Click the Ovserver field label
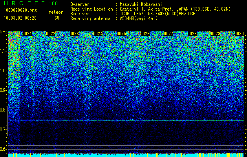 [80, 4]
